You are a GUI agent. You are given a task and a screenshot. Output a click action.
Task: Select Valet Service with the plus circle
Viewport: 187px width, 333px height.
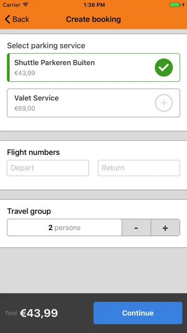pos(164,103)
